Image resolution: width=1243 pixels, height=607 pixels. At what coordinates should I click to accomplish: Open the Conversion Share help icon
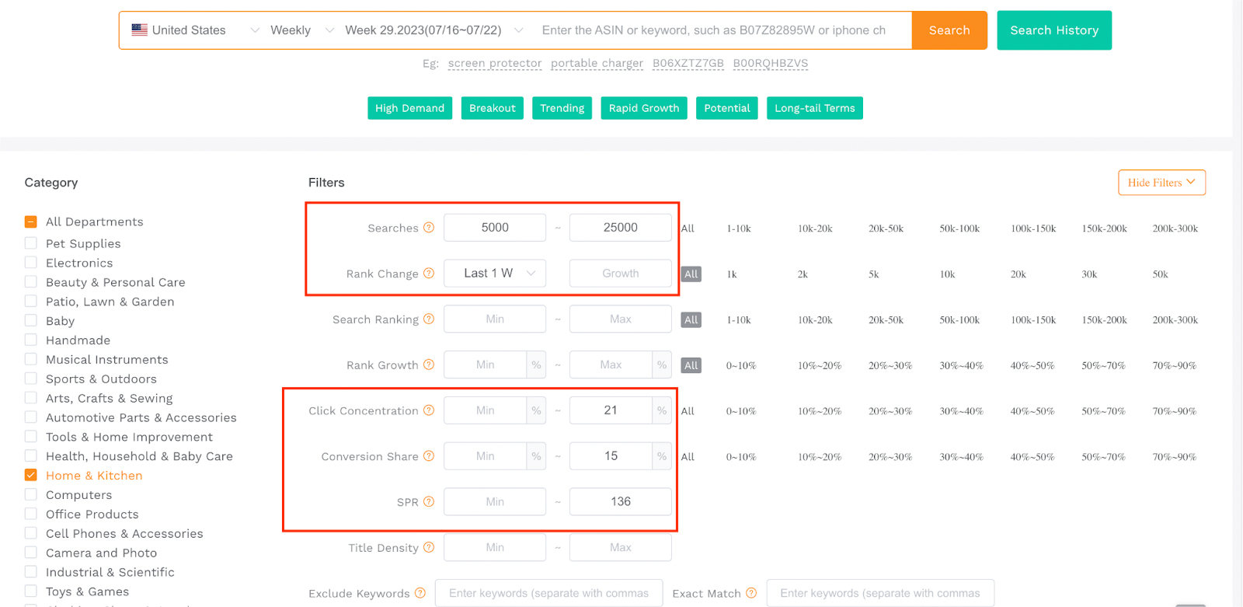point(429,456)
